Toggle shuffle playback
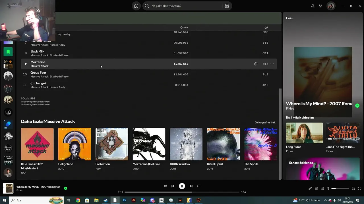 click(x=165, y=186)
